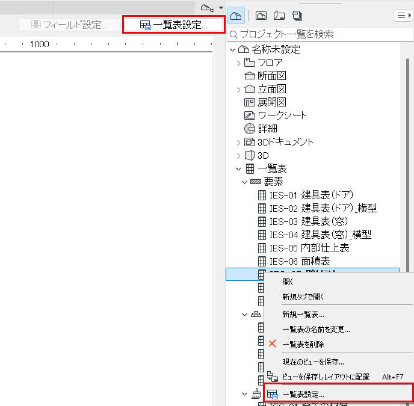Switch to the Layout Book icon
The width and height of the screenshot is (414, 406).
279,16
